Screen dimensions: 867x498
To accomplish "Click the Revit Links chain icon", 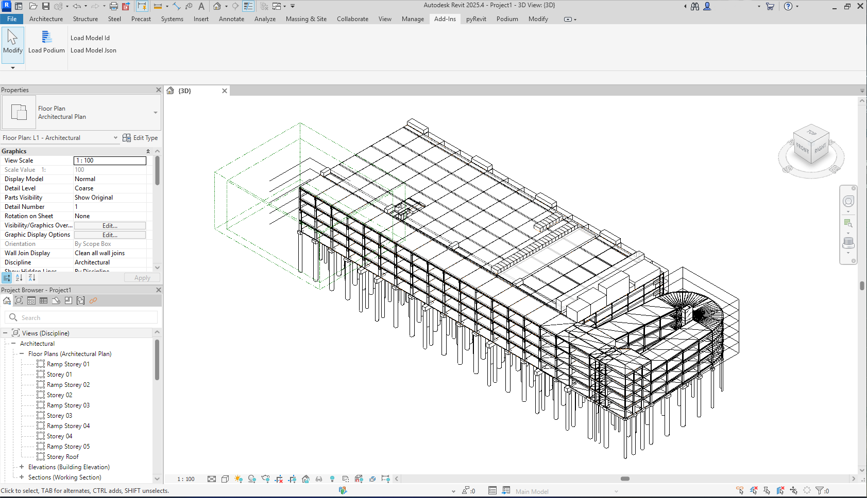I will (93, 300).
